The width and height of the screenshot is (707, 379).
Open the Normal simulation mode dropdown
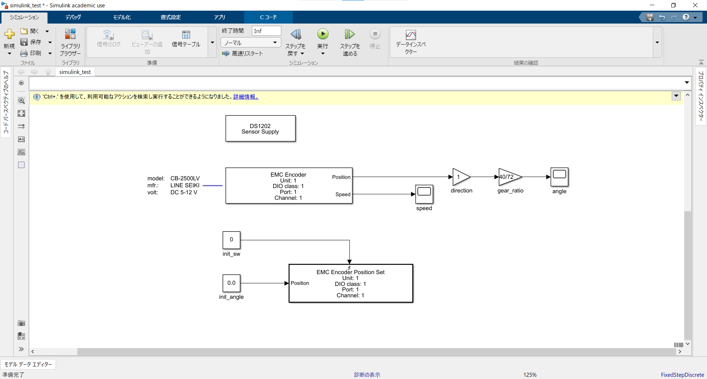251,43
